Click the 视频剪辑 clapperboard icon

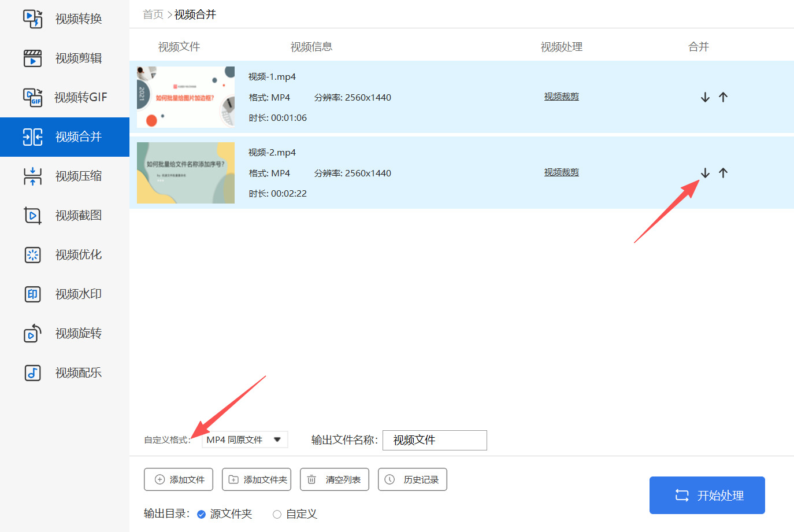tap(32, 58)
